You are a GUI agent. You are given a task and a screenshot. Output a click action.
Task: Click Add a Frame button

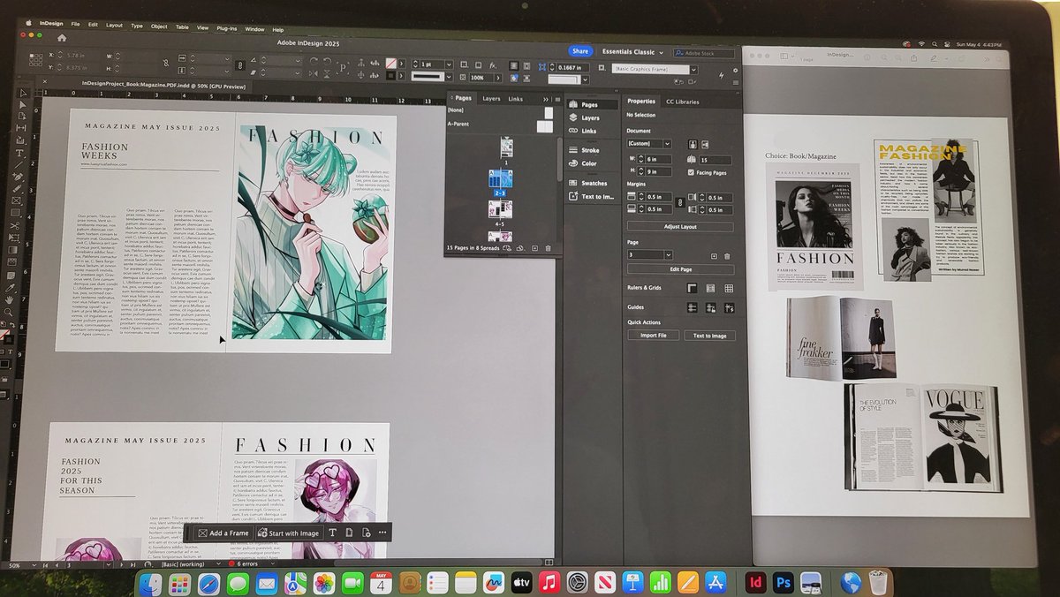click(223, 533)
